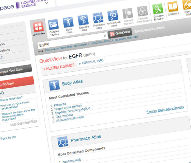
Task: Open 'Atrioventricular node' tissue link
Action: click(x=70, y=119)
